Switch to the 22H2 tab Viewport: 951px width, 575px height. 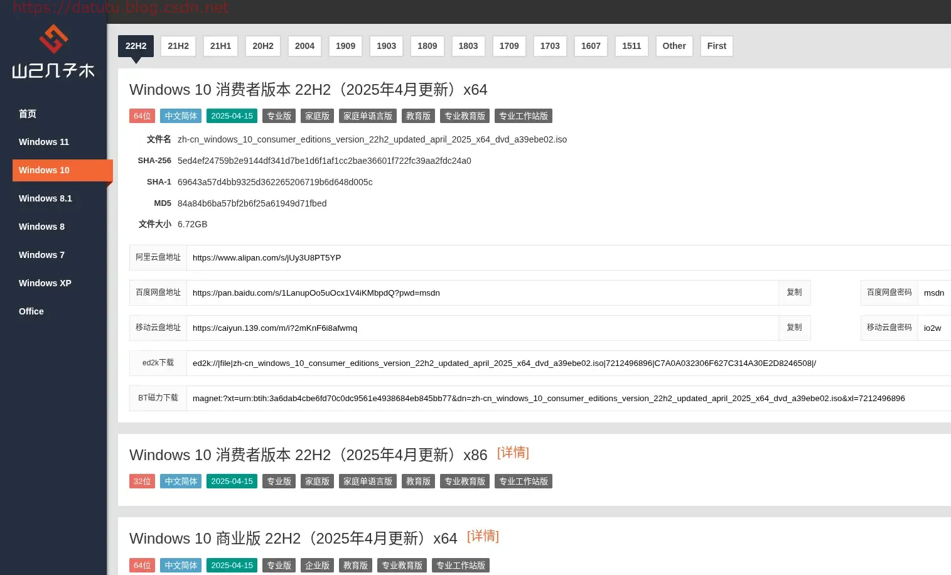136,46
